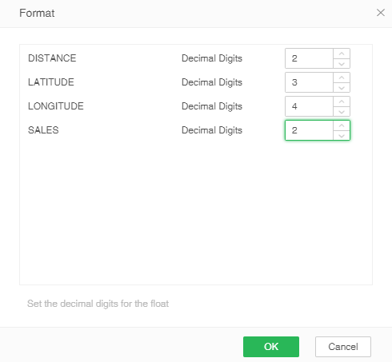Click the LONGITUDE decimal digits input field

click(x=309, y=106)
